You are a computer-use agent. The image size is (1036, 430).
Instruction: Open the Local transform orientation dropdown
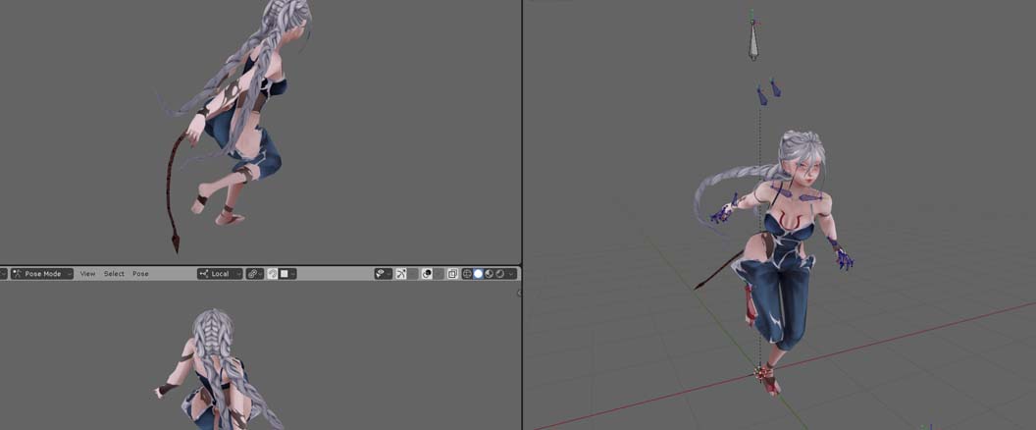tap(220, 274)
